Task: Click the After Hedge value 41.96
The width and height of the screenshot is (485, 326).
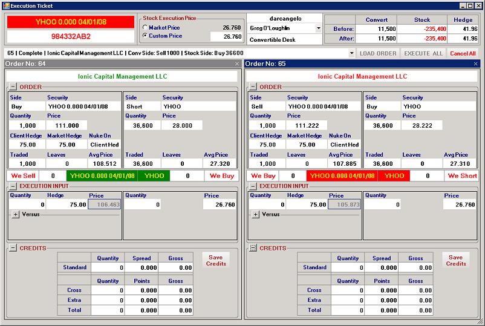Action: click(463, 39)
